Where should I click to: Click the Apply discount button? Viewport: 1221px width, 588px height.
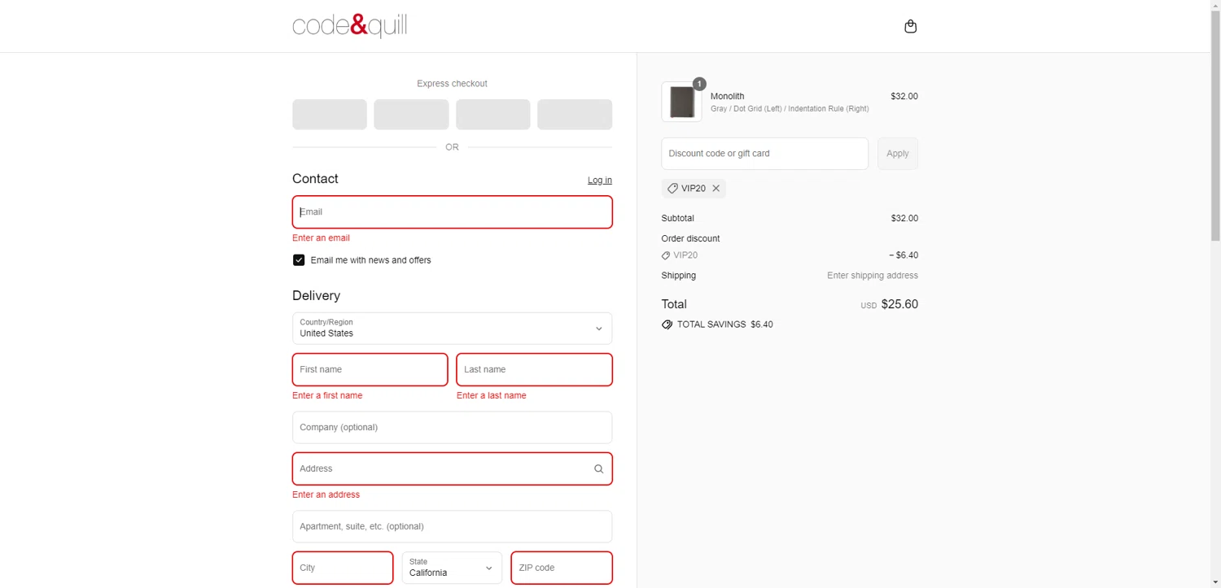coord(898,154)
